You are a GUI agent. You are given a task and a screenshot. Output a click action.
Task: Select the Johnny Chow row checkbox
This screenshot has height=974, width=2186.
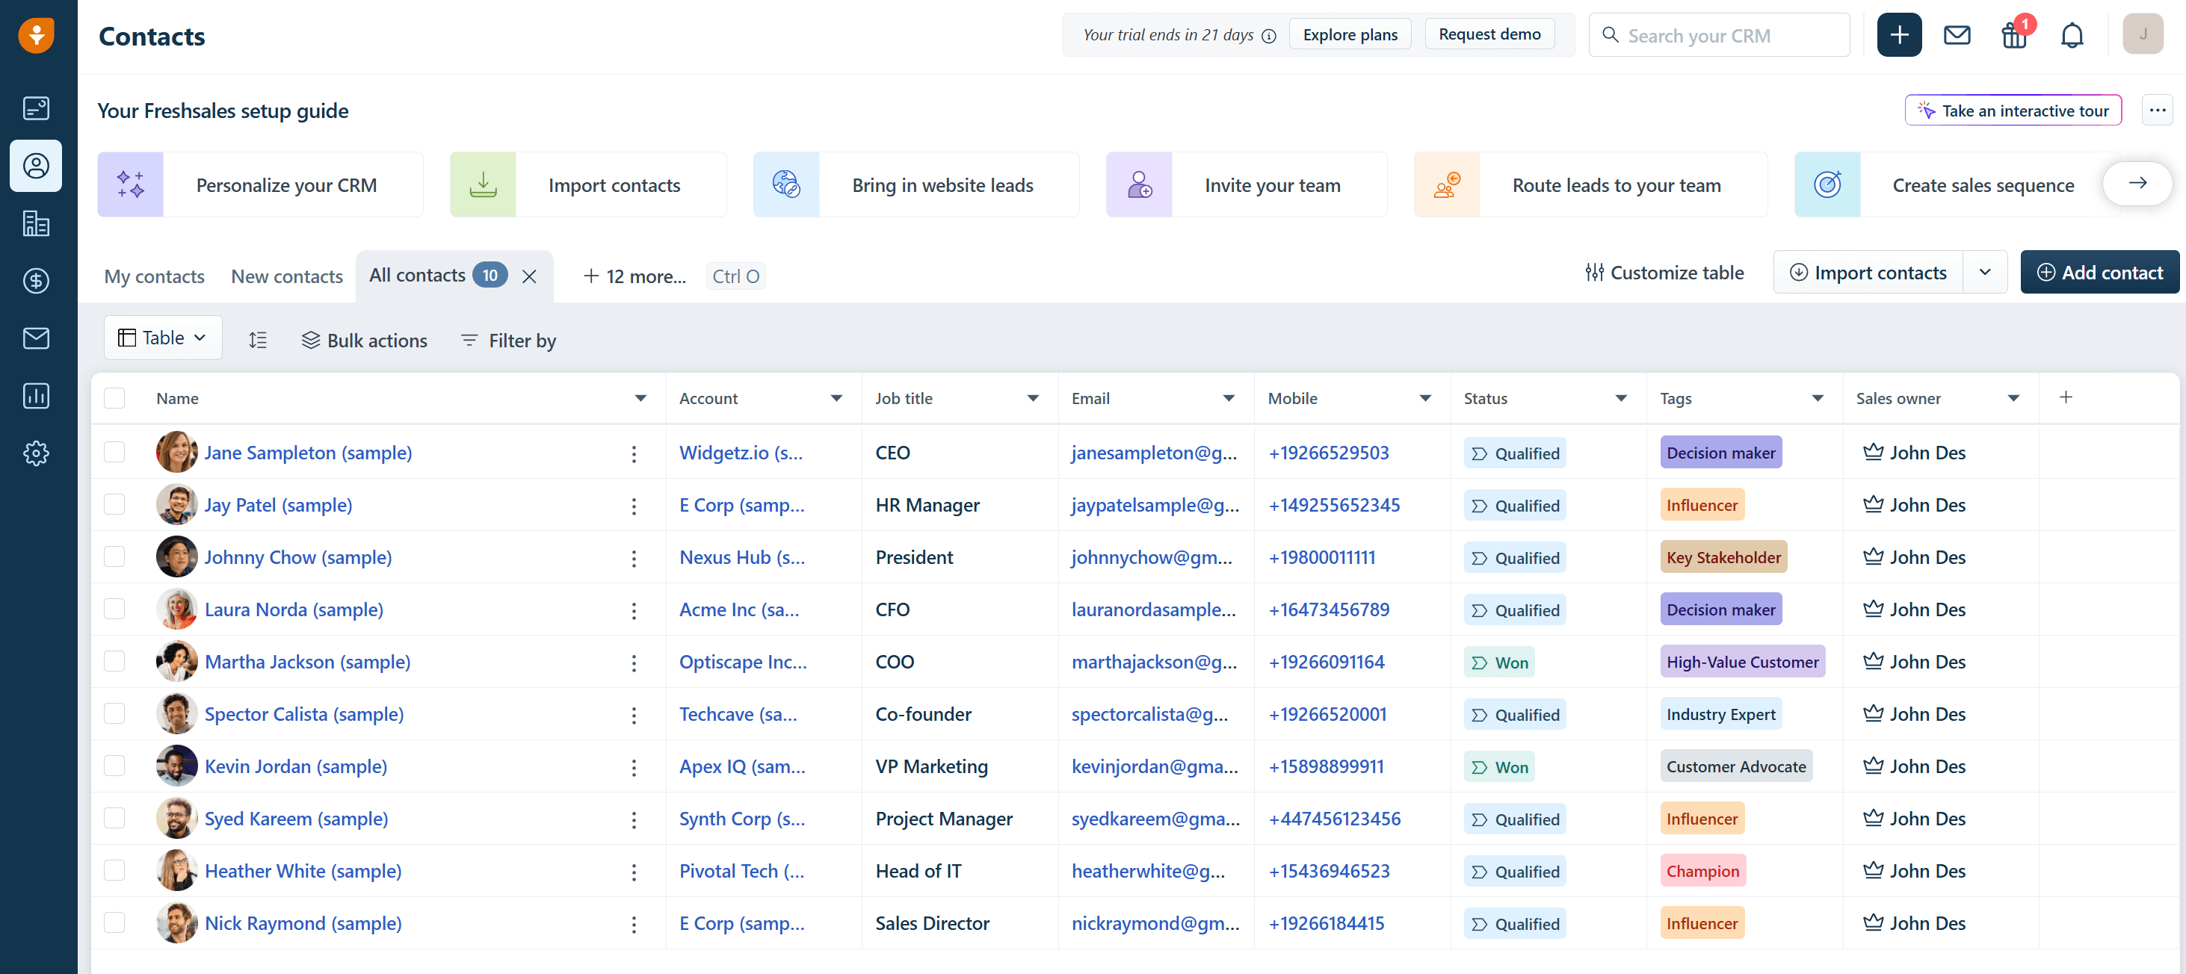point(114,556)
